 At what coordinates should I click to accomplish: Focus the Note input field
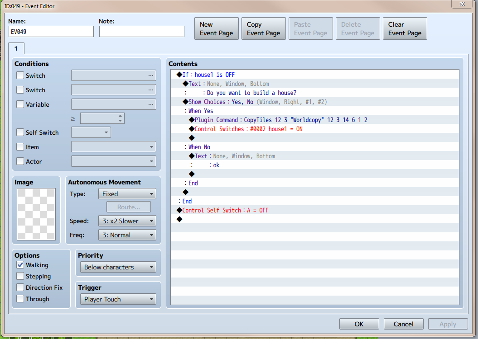tap(142, 32)
